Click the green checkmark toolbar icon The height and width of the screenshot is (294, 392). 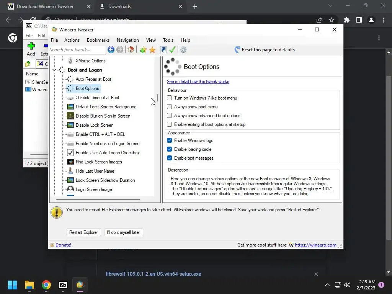tap(172, 49)
